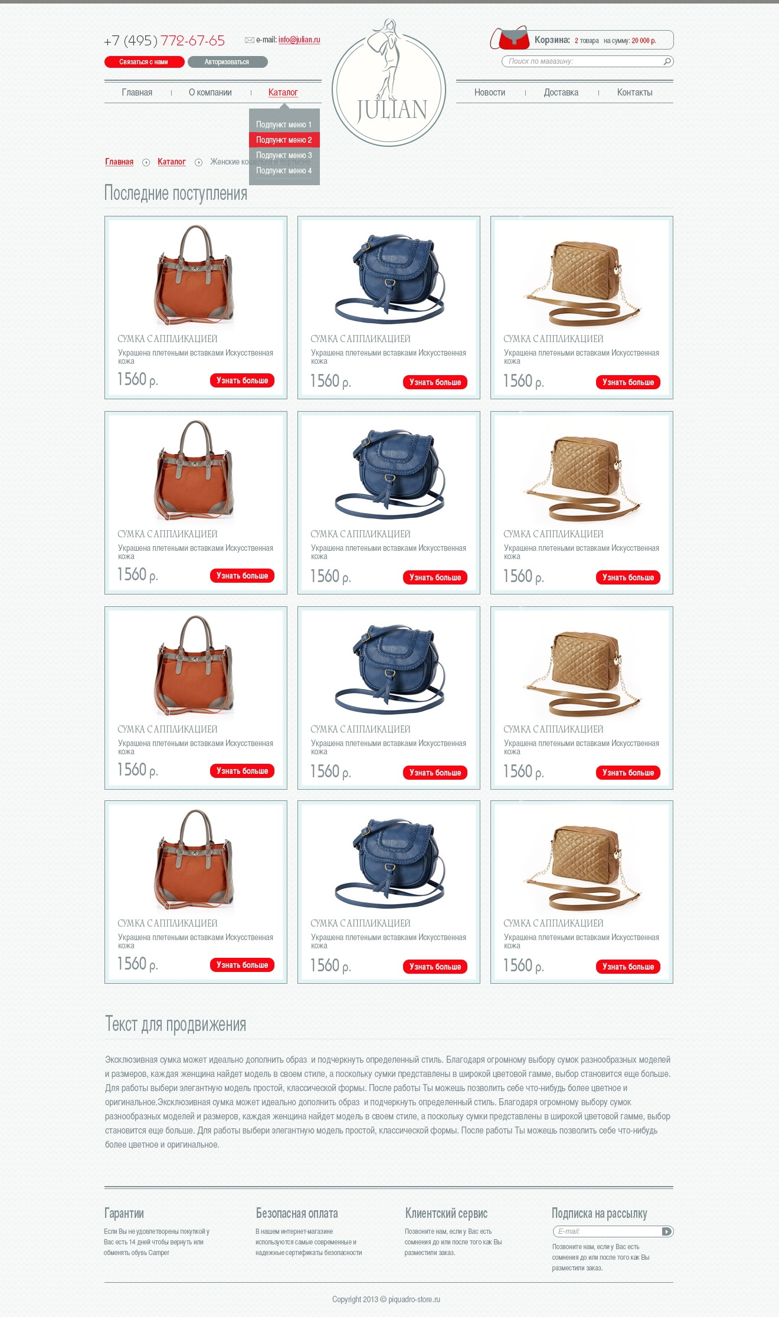Click the Julian logo emblem
The image size is (779, 1317).
pos(389,83)
